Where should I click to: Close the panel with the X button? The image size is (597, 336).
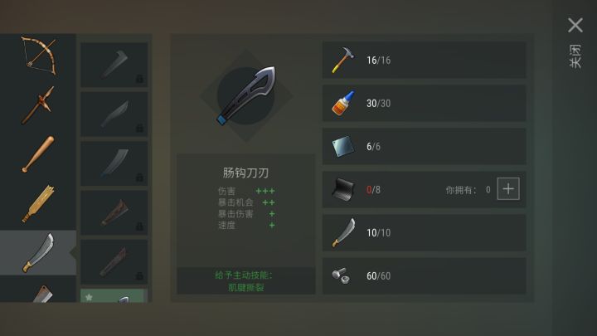tap(575, 25)
